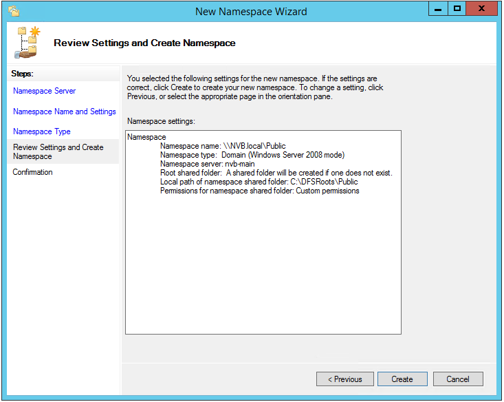The width and height of the screenshot is (504, 402).
Task: Click the Review Settings and Create Namespace heading
Action: point(144,43)
